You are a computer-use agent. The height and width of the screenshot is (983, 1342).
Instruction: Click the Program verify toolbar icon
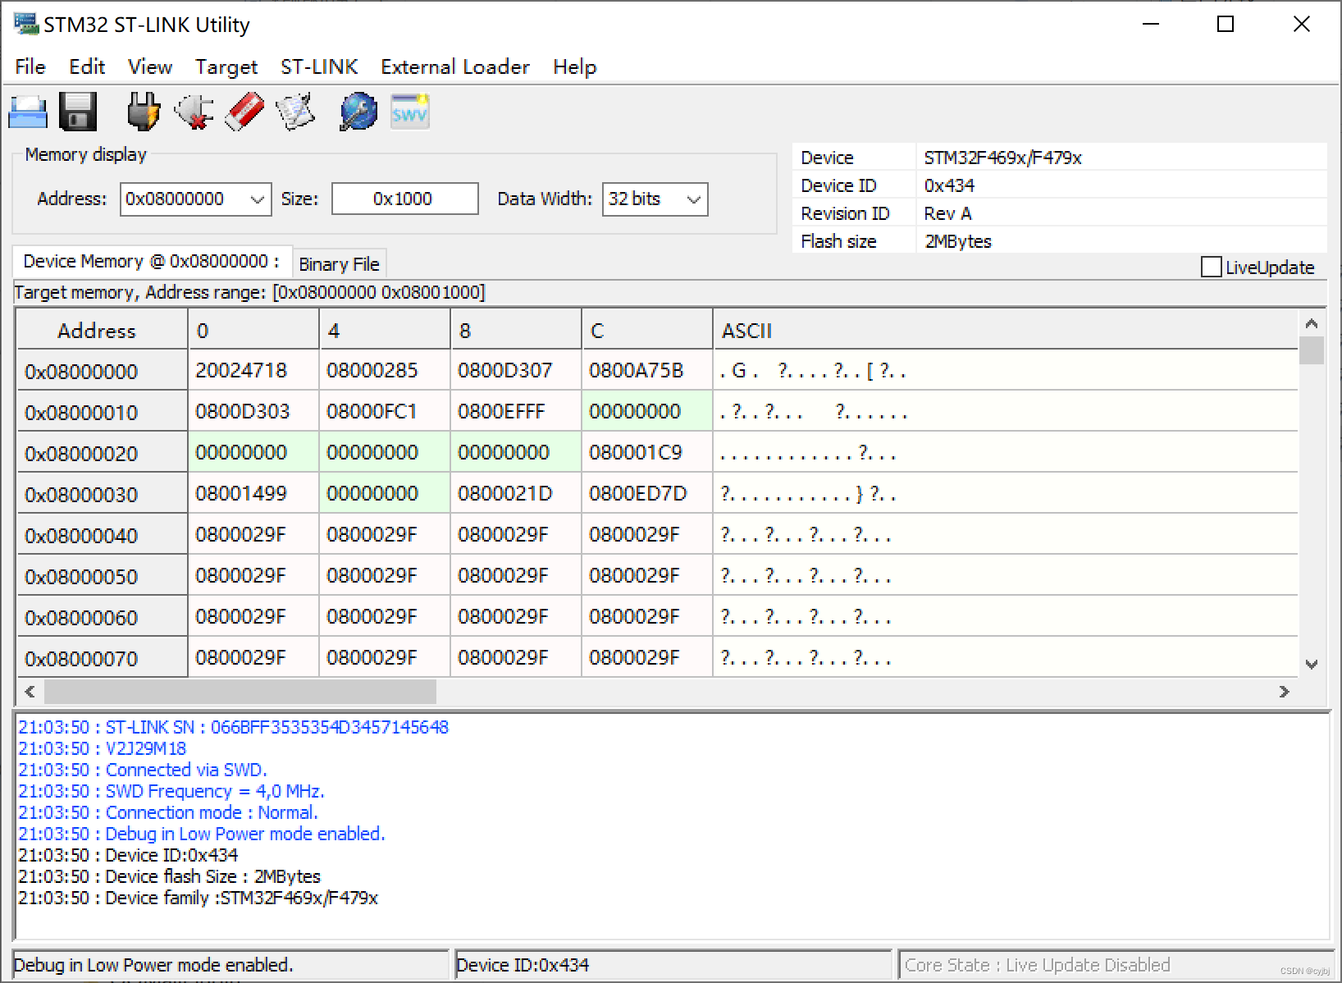[x=295, y=112]
